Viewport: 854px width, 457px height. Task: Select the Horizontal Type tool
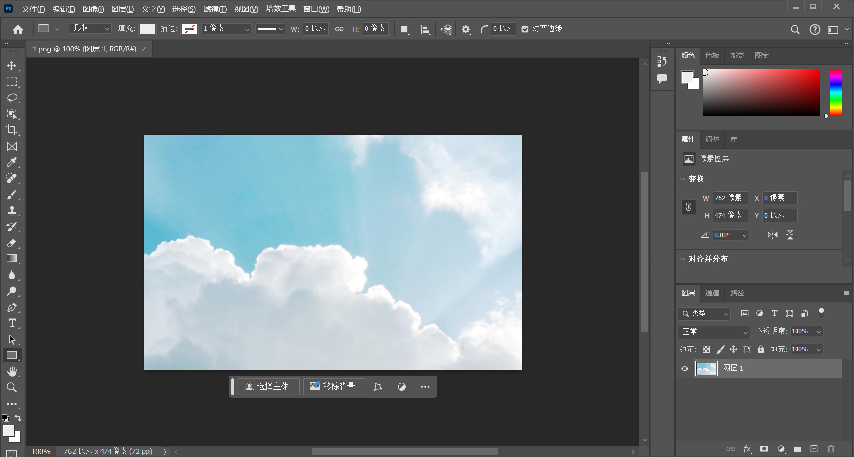point(12,323)
